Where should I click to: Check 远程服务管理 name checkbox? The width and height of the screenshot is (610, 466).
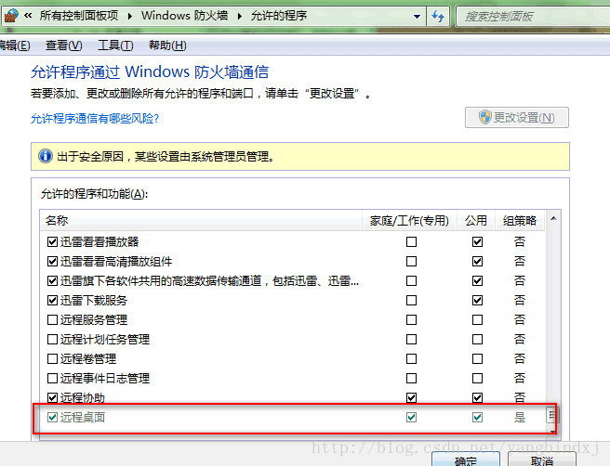[x=52, y=319]
